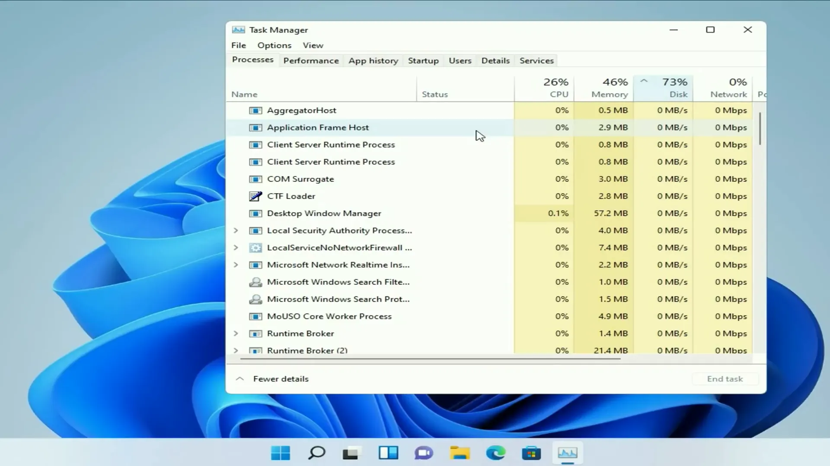Select the Application Frame Host name
Image resolution: width=830 pixels, height=466 pixels.
pos(318,128)
